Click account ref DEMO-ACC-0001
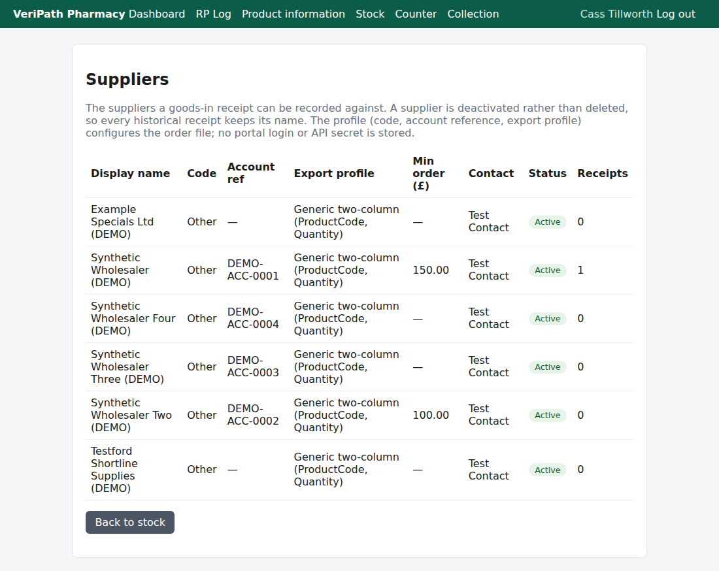Screen dimensions: 719x571 coord(253,270)
